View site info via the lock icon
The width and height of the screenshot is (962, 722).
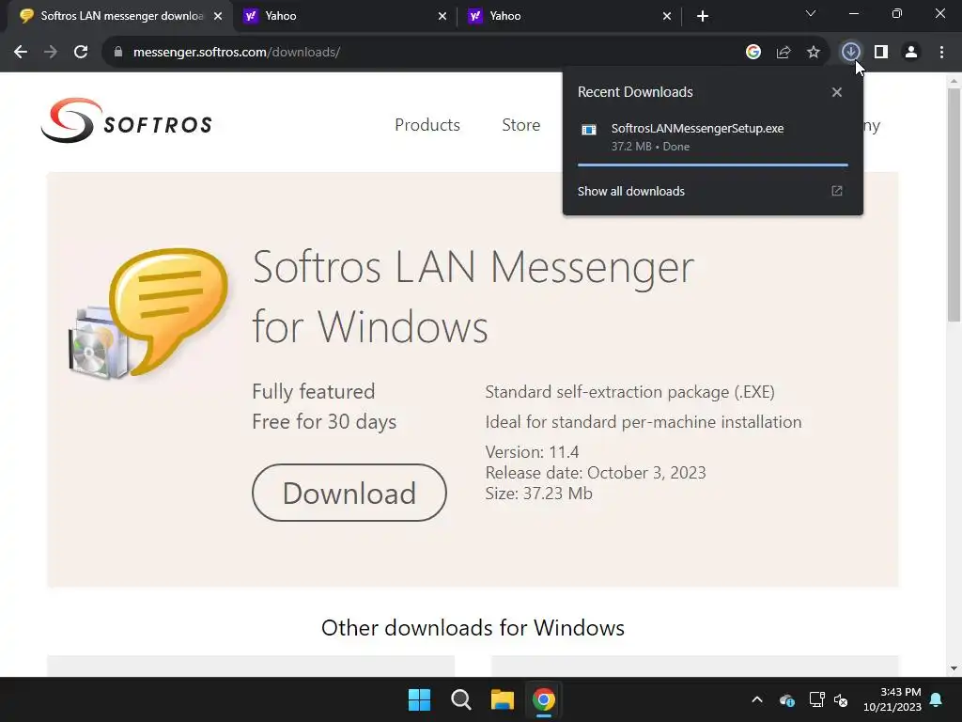(x=117, y=53)
